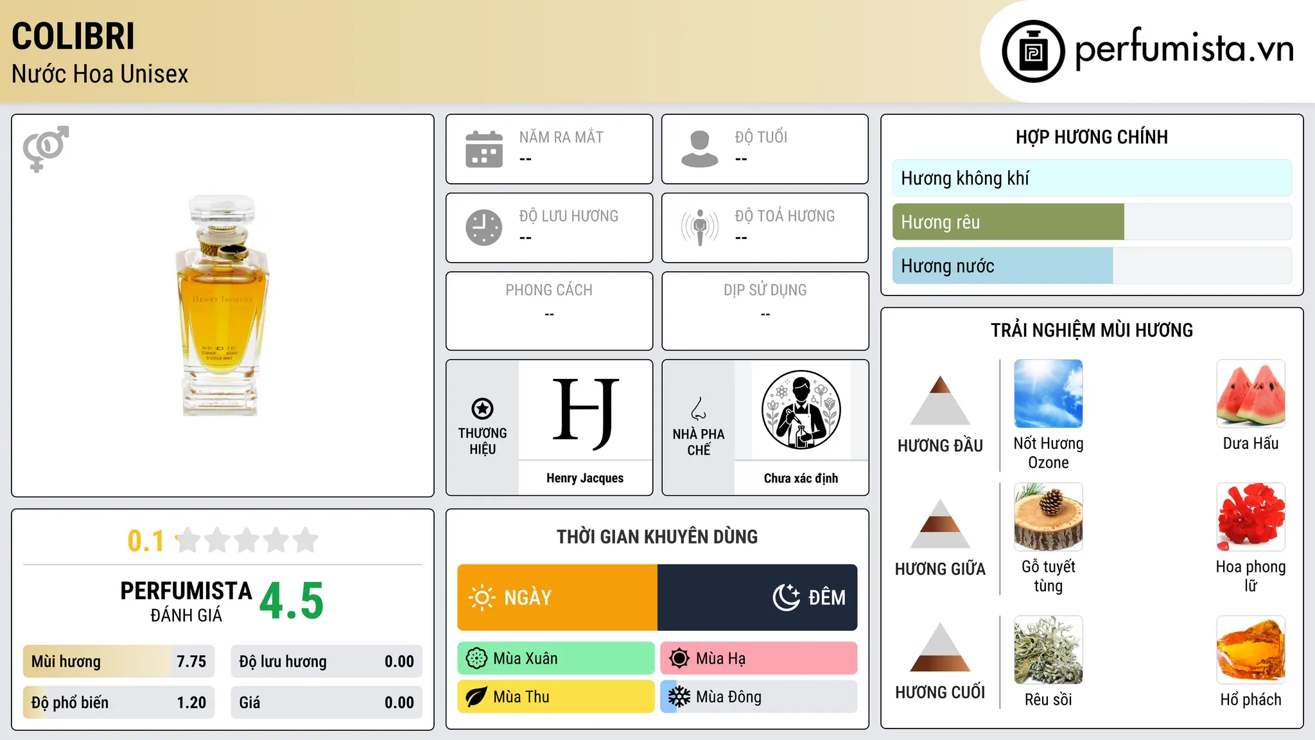This screenshot has height=740, width=1315.
Task: Click the five-star rating row
Action: coord(247,540)
